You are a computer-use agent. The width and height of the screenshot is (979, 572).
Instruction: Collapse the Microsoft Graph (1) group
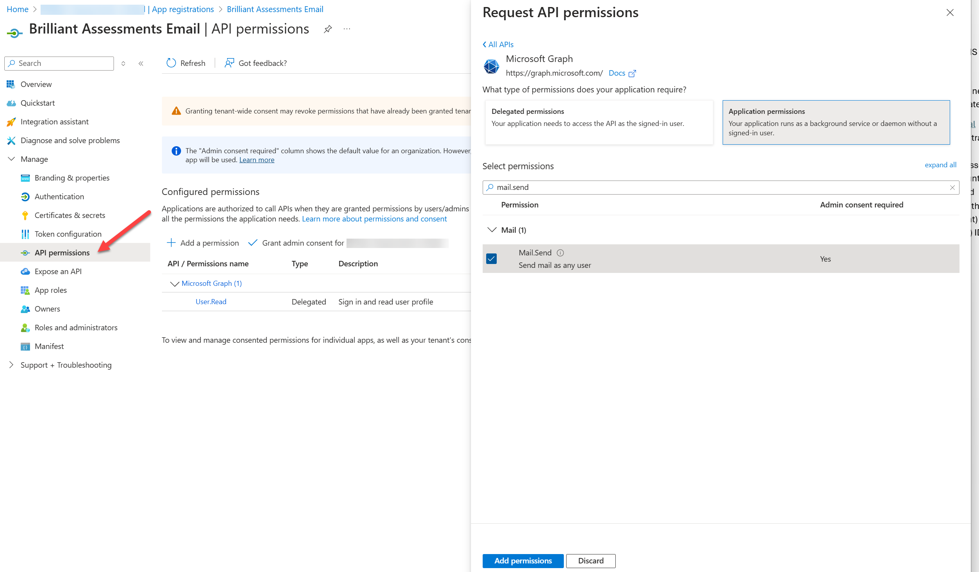tap(174, 284)
